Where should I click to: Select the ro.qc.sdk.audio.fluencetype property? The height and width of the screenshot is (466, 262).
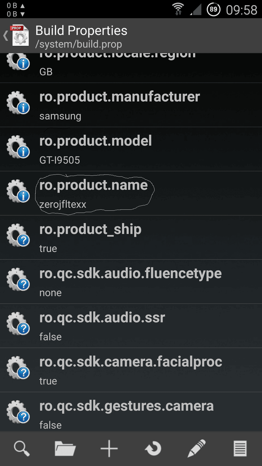131,281
